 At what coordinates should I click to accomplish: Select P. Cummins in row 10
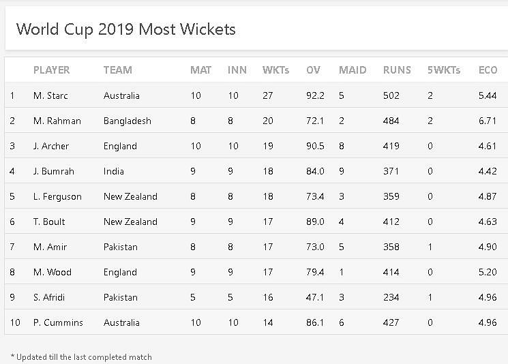(x=58, y=323)
